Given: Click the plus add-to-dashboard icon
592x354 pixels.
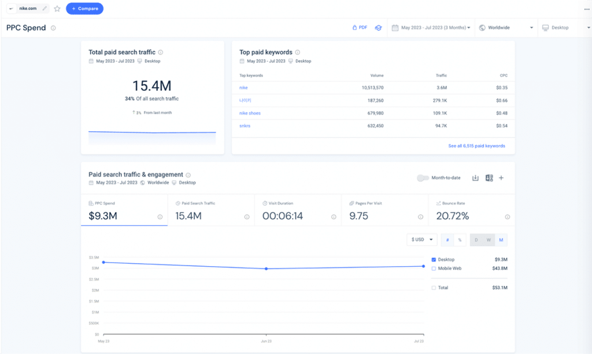Looking at the screenshot, I should pyautogui.click(x=501, y=178).
